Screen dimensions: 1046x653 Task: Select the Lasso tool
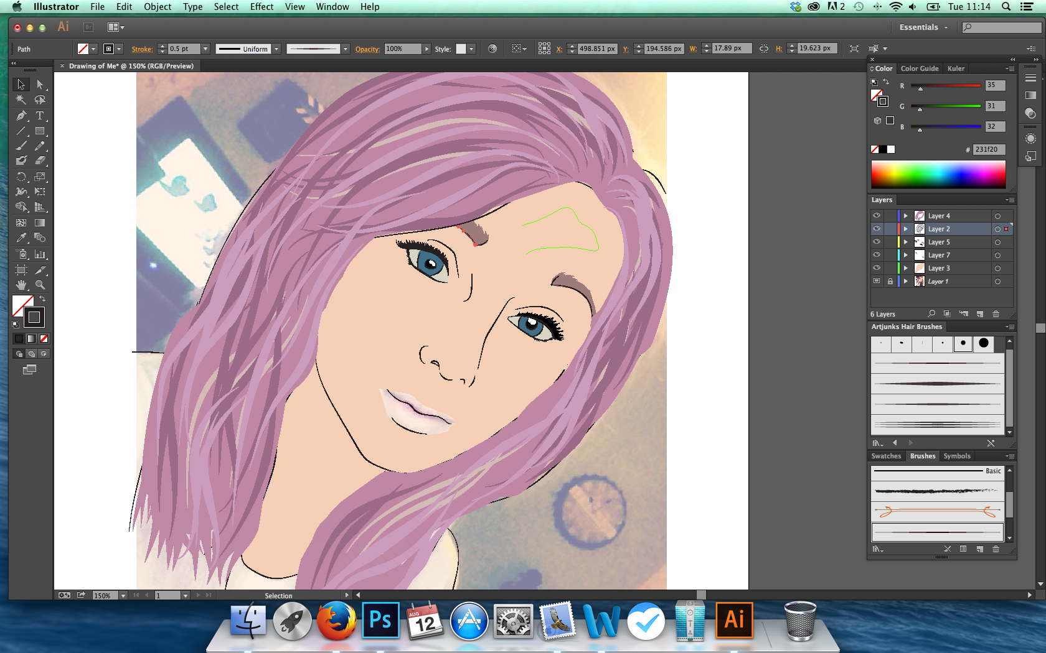click(40, 100)
